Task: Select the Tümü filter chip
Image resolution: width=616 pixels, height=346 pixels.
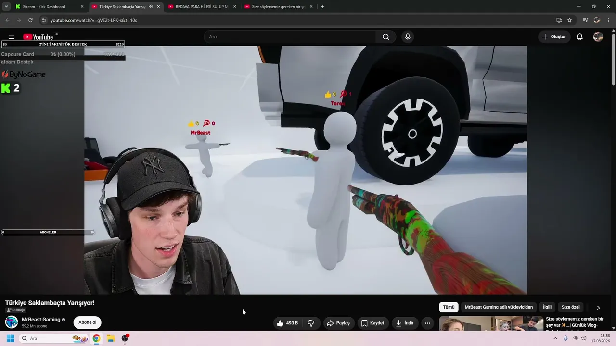Action: tap(449, 307)
